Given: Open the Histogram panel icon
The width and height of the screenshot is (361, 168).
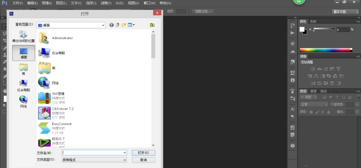Looking at the screenshot, I should [x=292, y=51].
